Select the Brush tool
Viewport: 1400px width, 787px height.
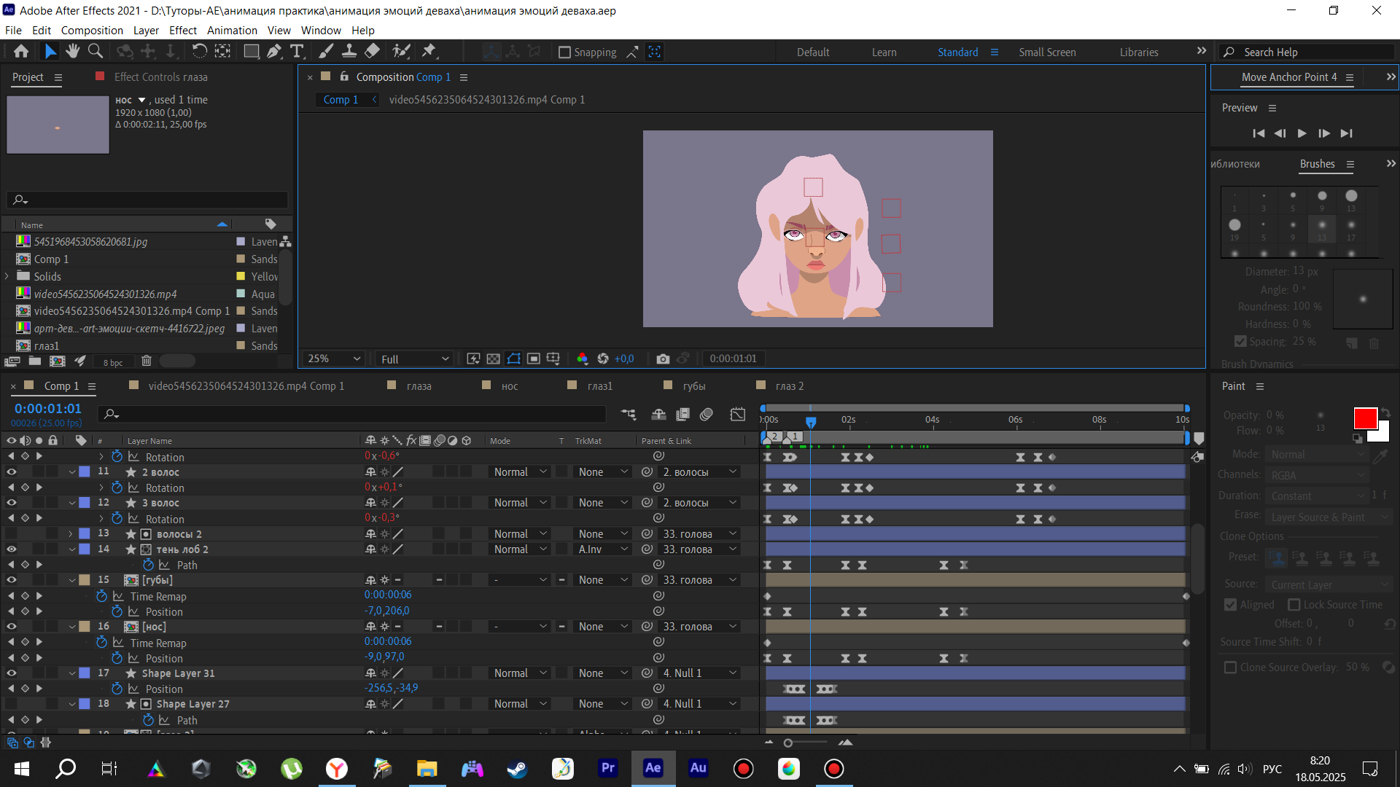326,51
